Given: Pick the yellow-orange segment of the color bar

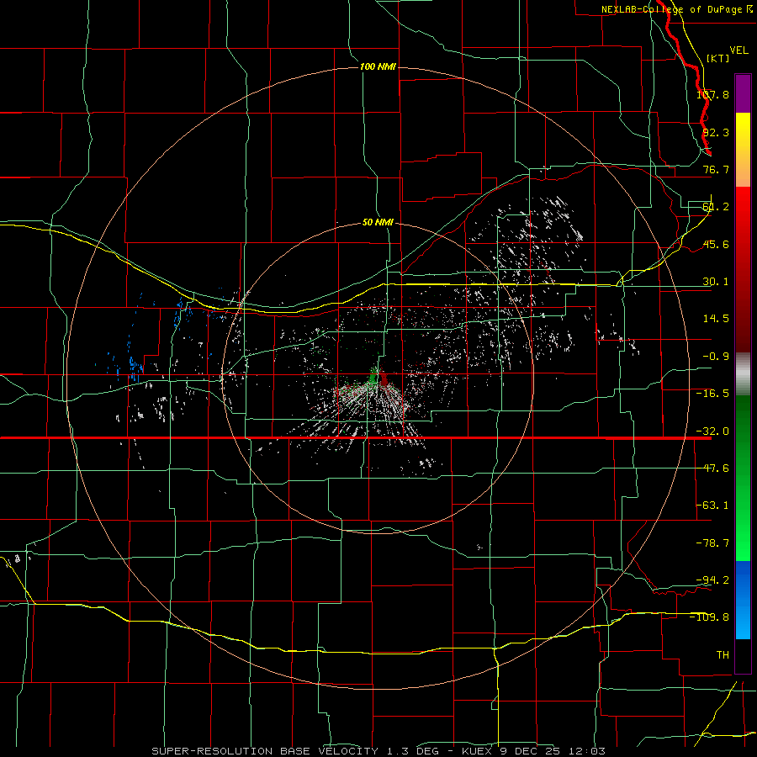Looking at the screenshot, I should coord(743,150).
